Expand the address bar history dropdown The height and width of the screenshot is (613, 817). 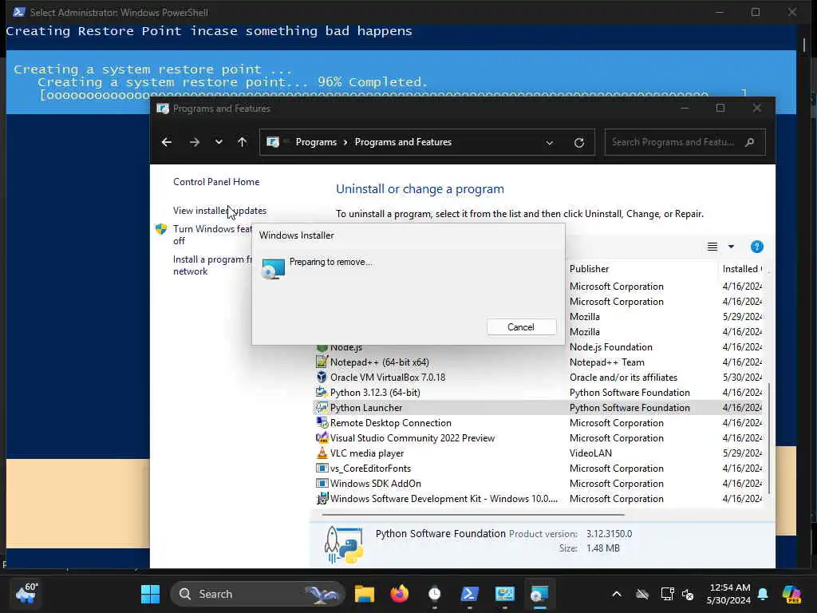click(x=549, y=143)
